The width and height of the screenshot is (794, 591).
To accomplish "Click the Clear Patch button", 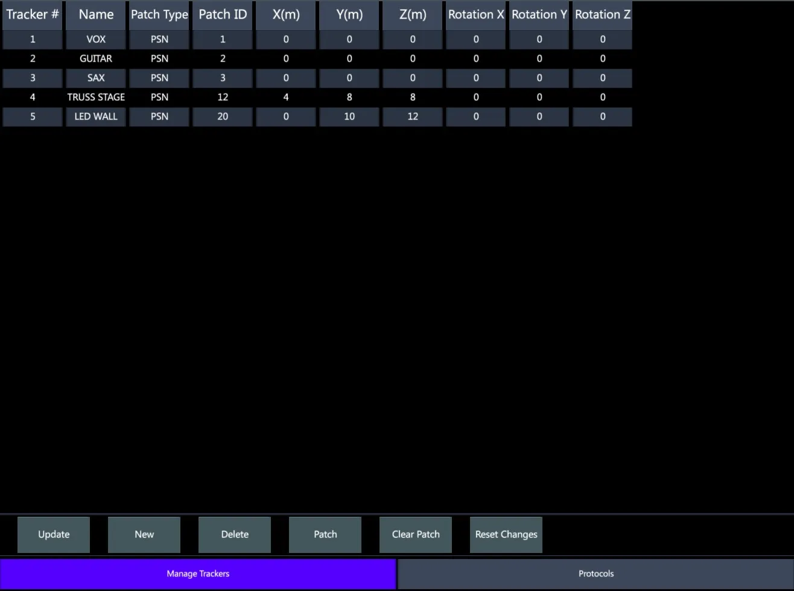I will [416, 534].
